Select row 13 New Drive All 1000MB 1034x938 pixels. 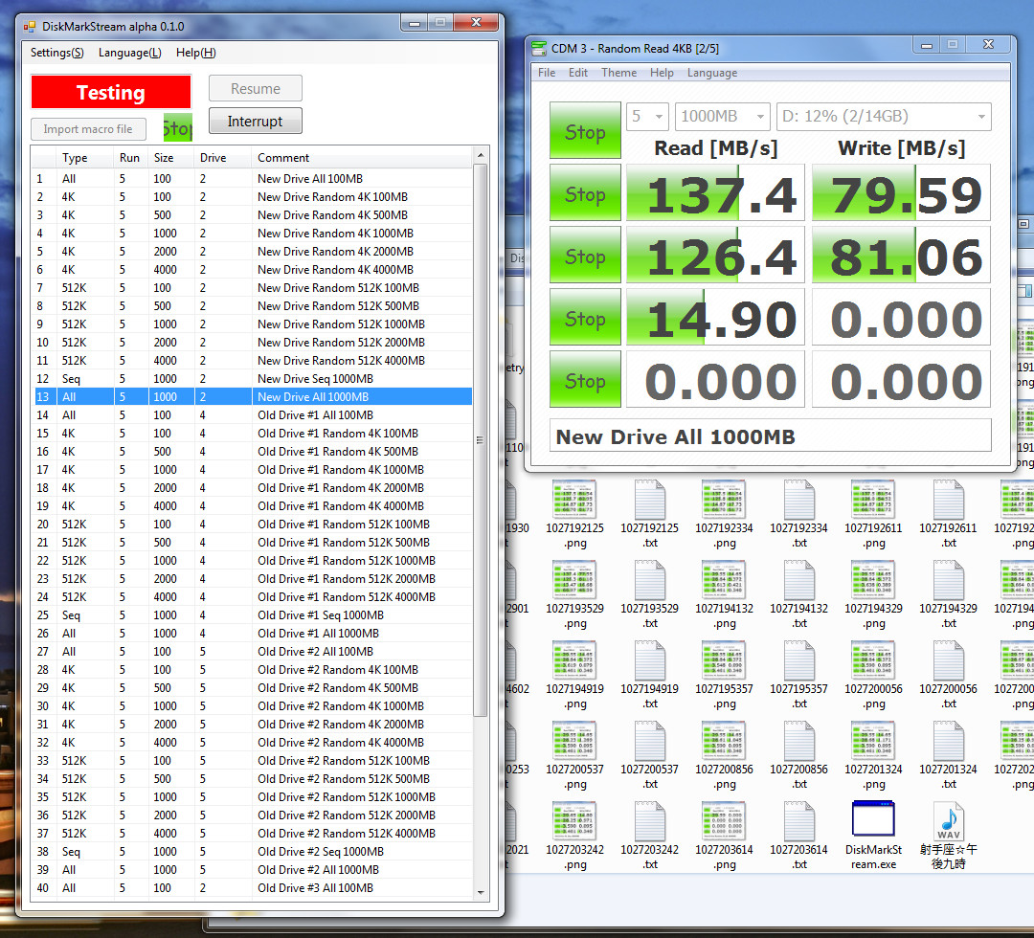(x=253, y=397)
